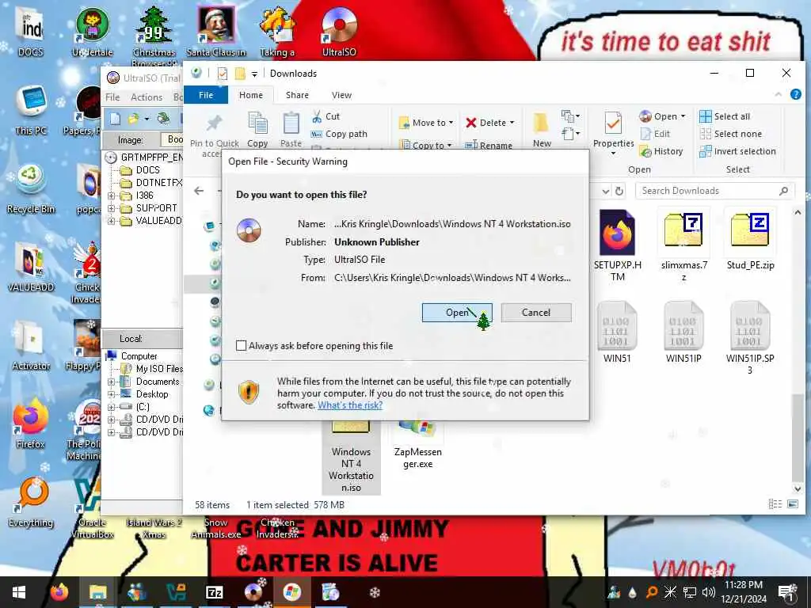811x608 pixels.
Task: Click the Rename ribbon button
Action: pyautogui.click(x=489, y=146)
